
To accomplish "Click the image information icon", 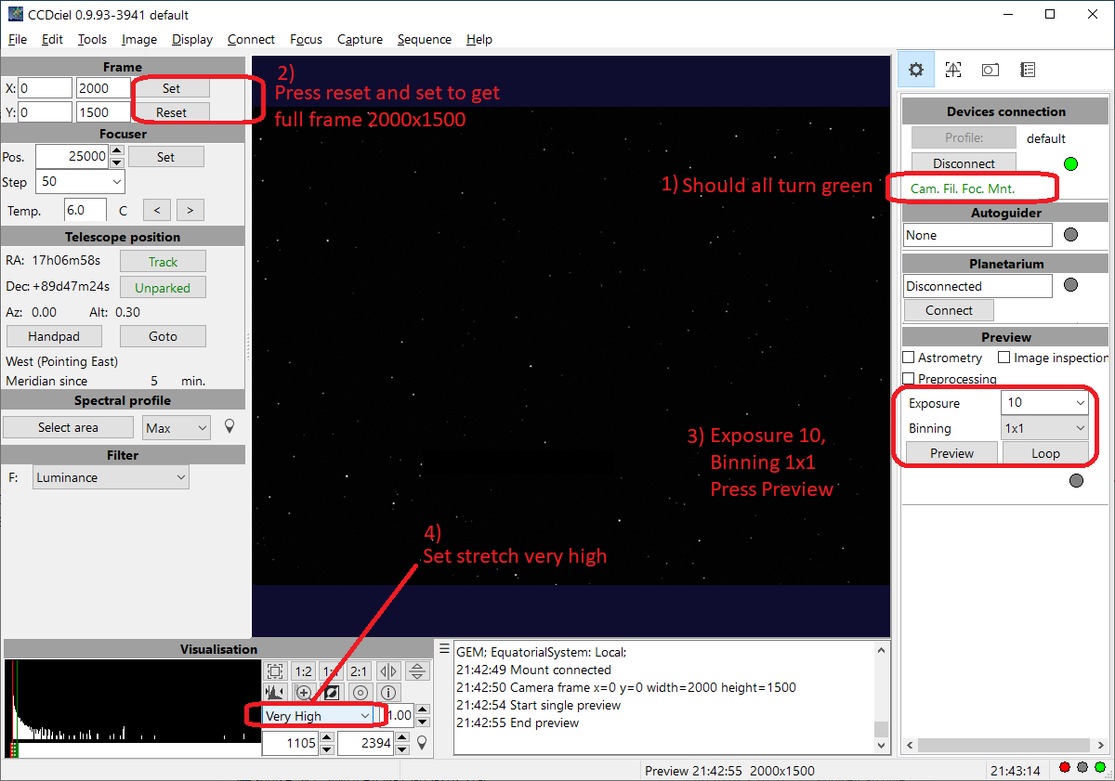I will pos(388,693).
